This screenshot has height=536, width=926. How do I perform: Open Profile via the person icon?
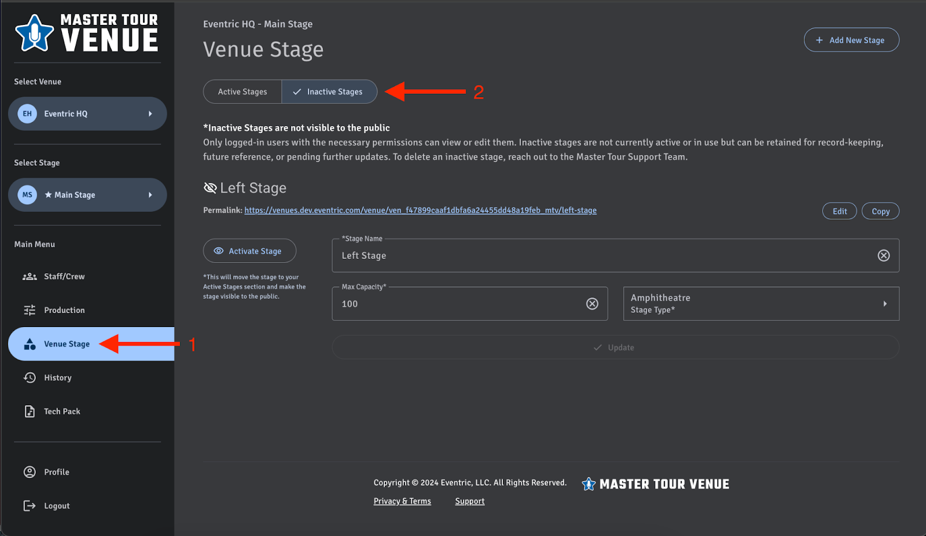30,472
